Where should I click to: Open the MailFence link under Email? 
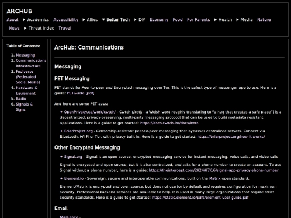pyautogui.click(x=69, y=216)
